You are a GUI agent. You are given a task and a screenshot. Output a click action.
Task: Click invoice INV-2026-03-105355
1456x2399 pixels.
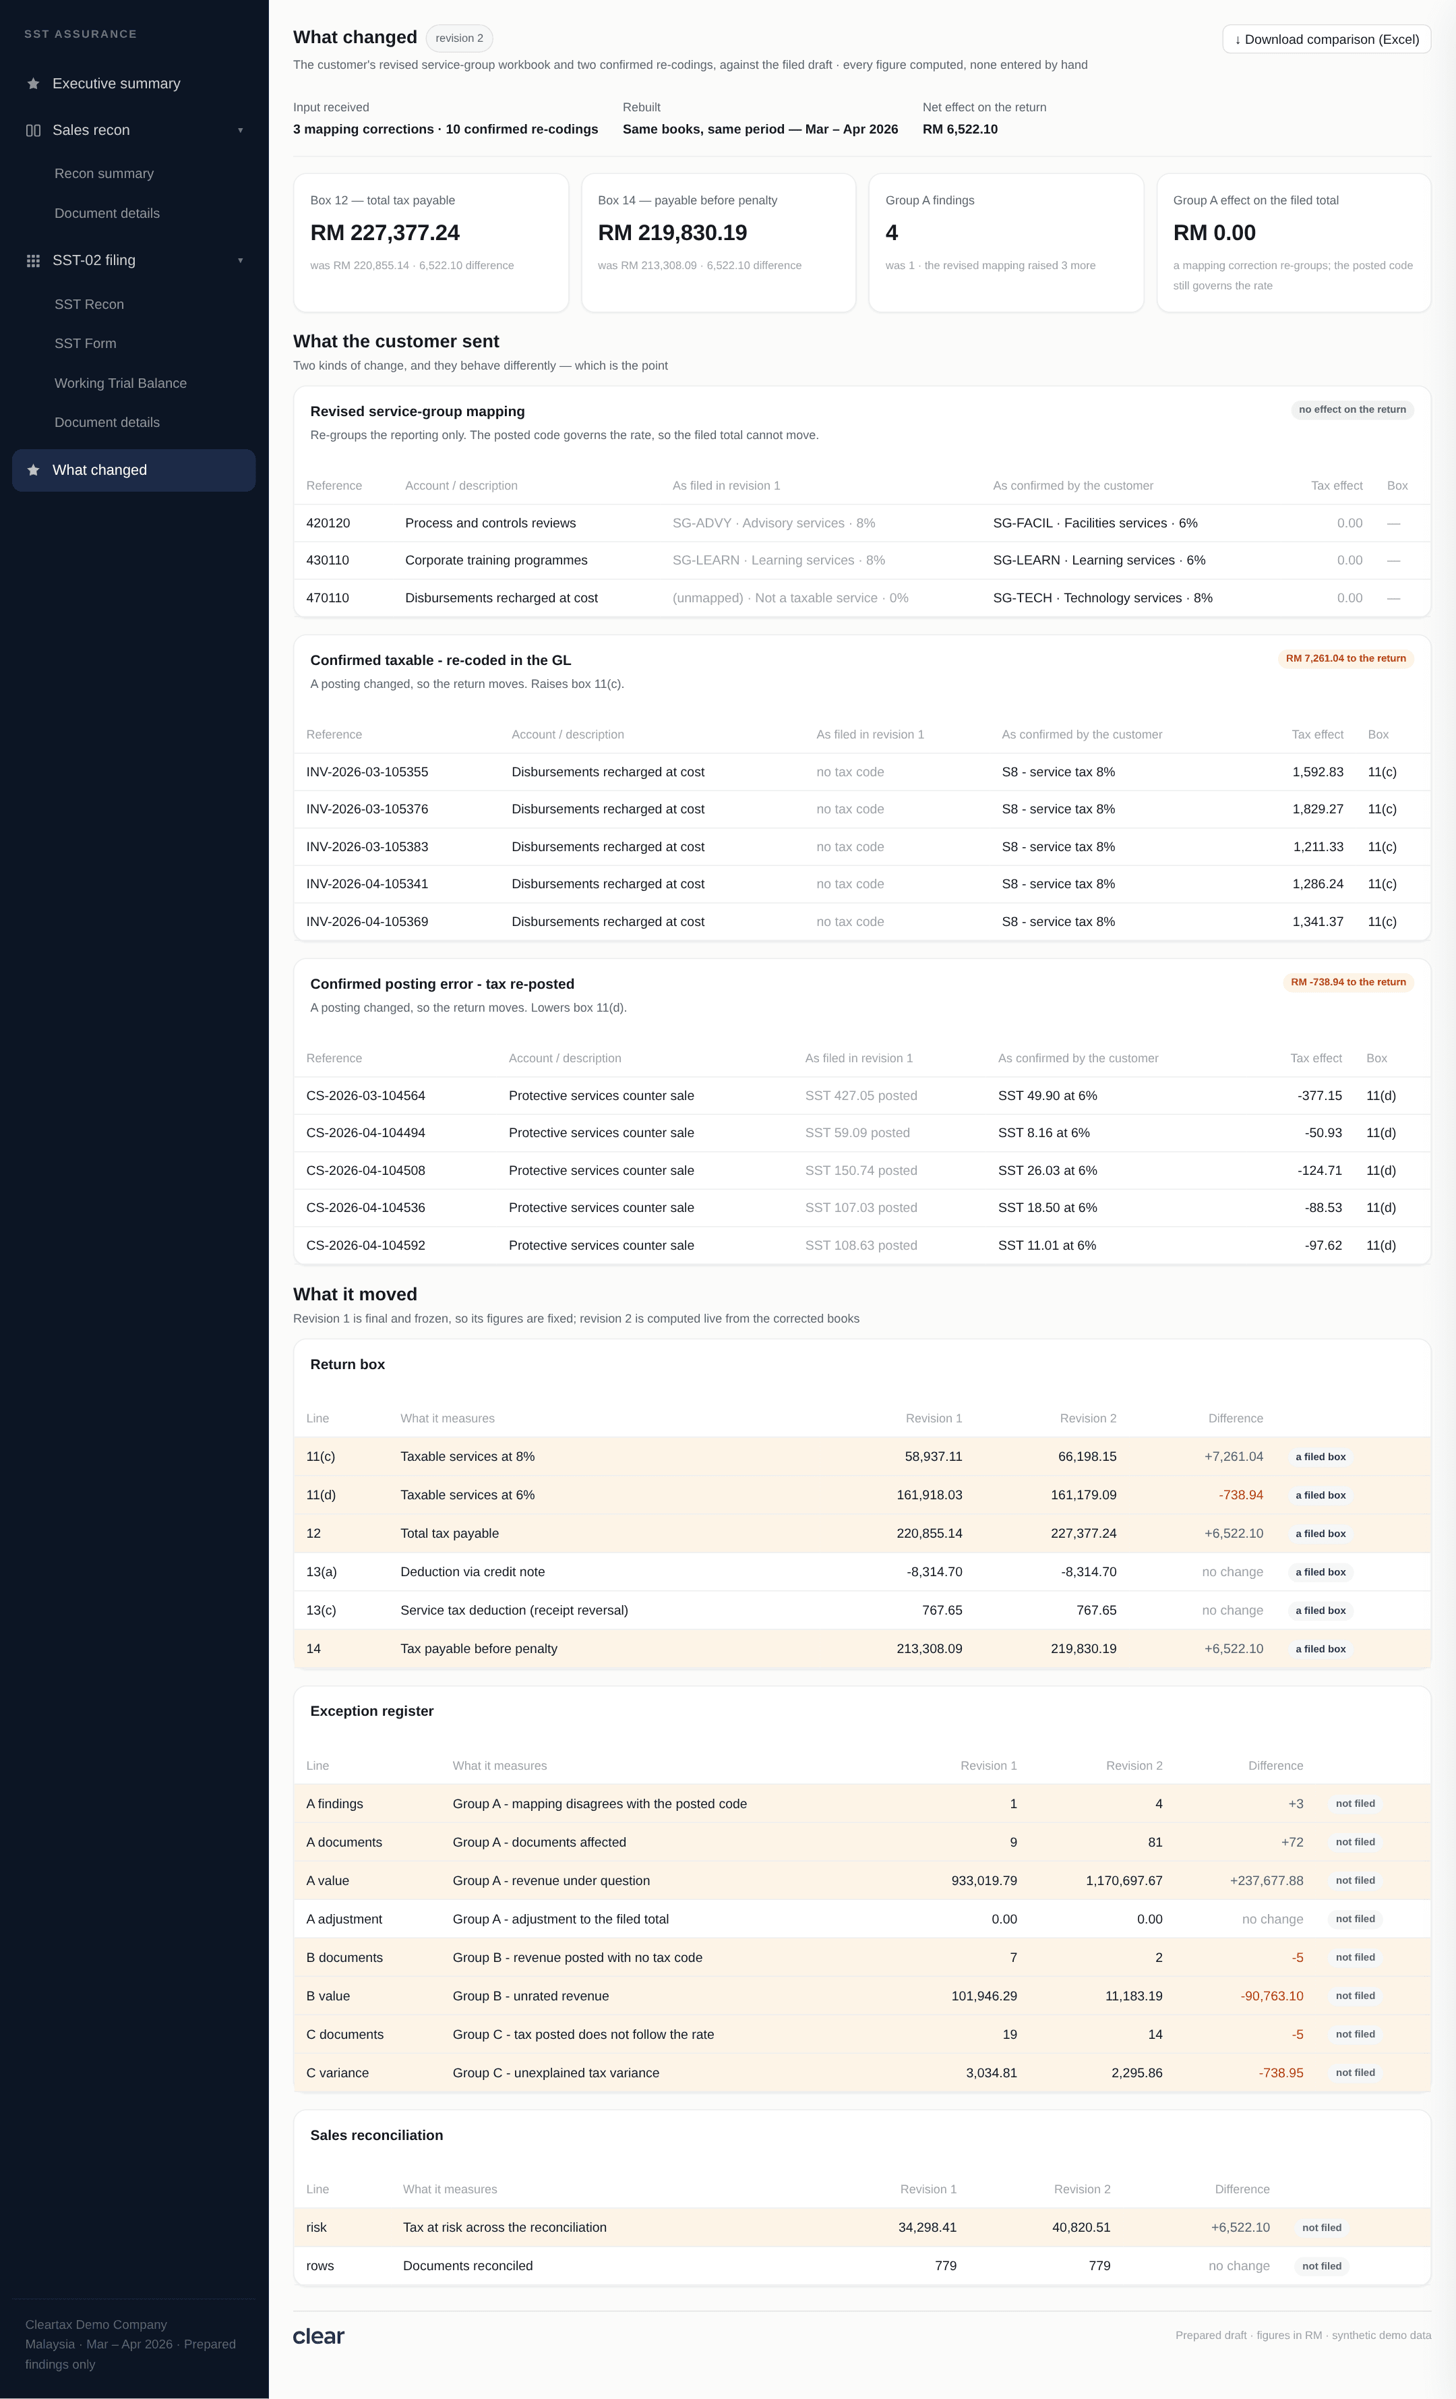[x=367, y=772]
